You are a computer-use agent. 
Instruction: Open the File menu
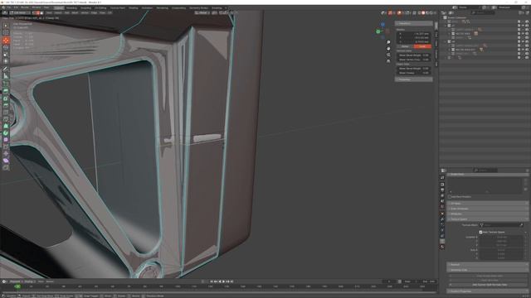point(9,7)
